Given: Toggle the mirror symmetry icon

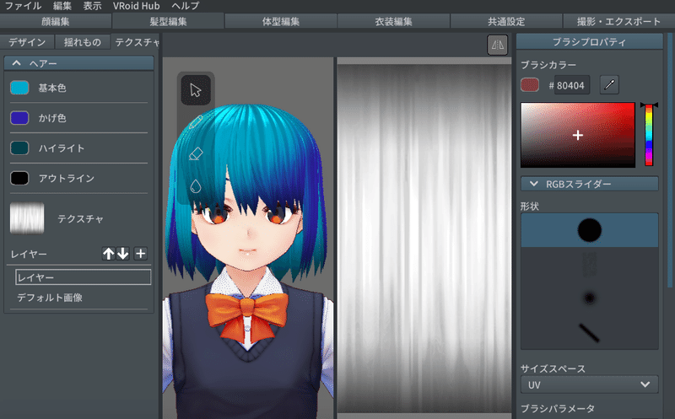Looking at the screenshot, I should click(497, 45).
